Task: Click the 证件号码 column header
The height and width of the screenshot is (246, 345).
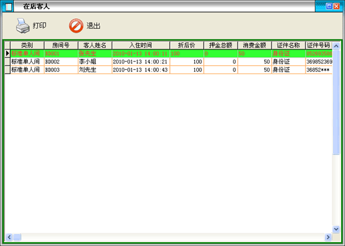Action: pyautogui.click(x=319, y=45)
